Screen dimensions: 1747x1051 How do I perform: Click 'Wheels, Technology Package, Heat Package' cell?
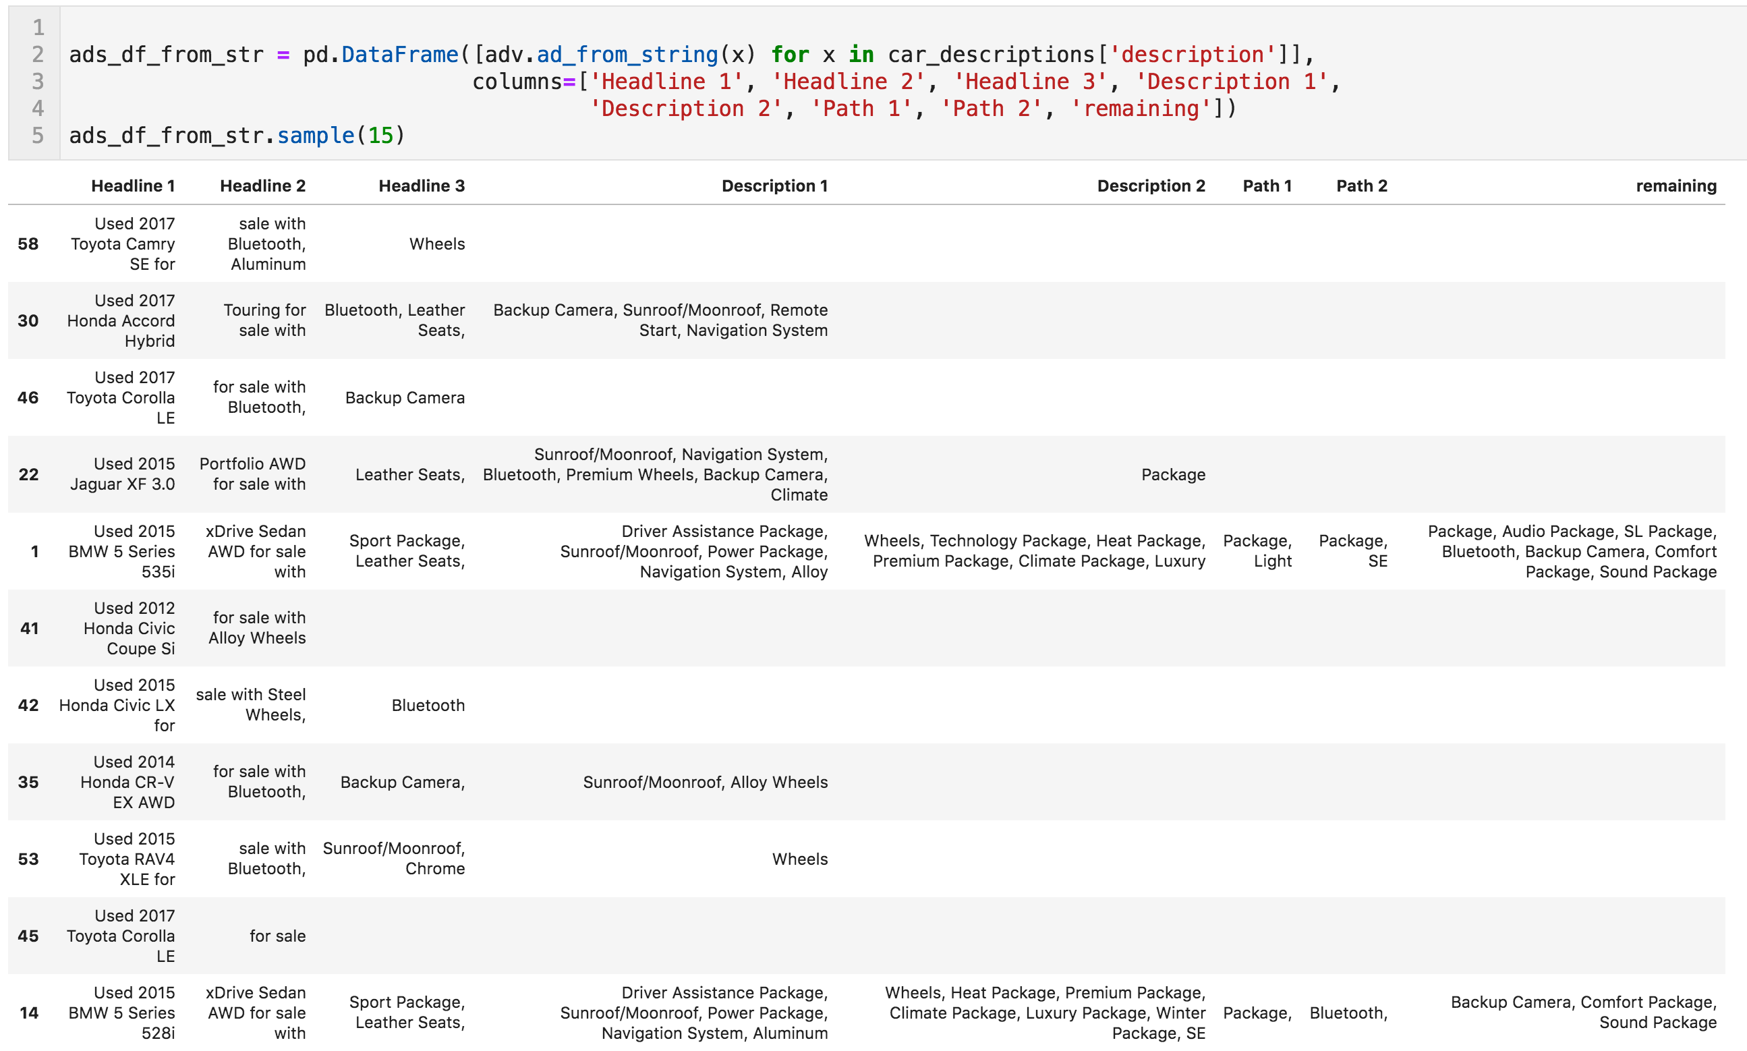pos(1034,551)
